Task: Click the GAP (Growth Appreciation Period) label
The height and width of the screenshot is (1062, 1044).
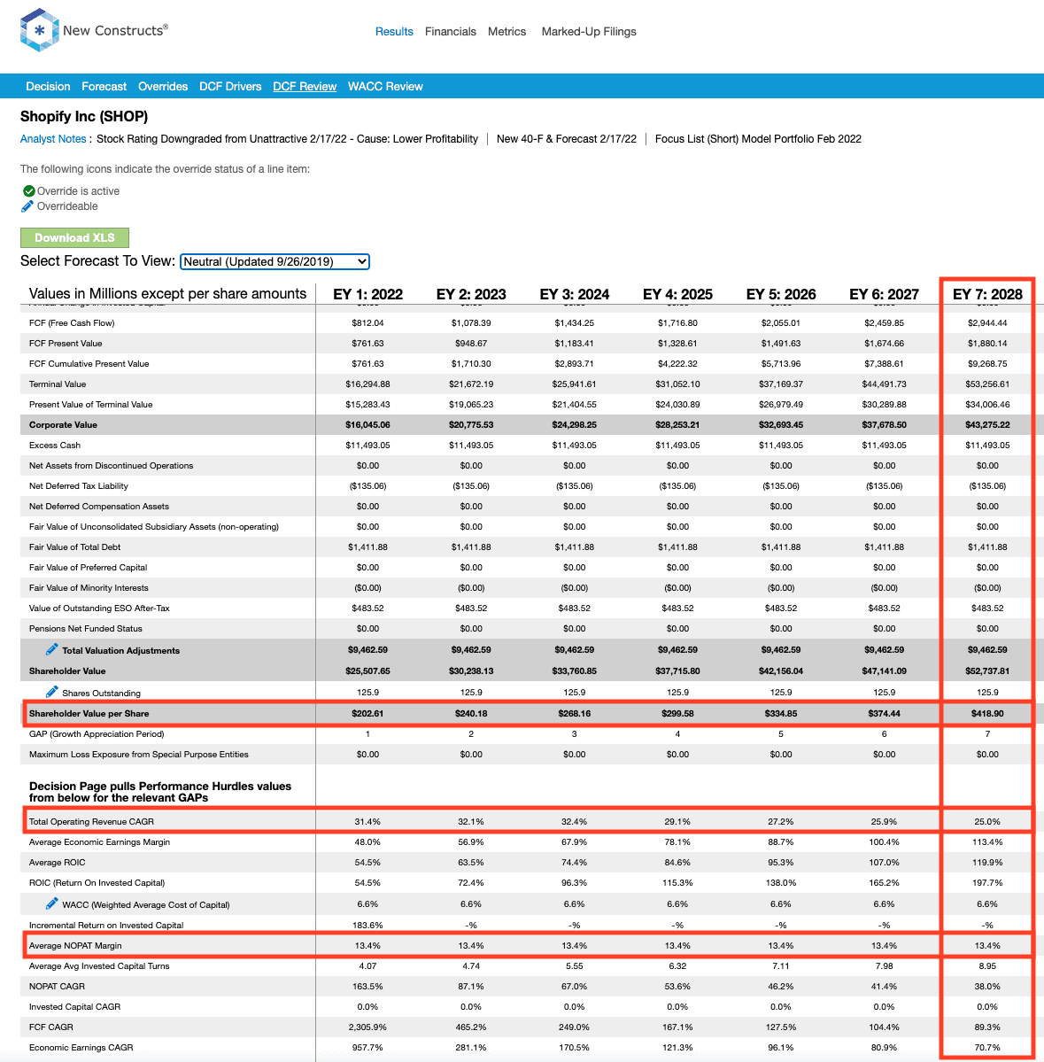Action: pyautogui.click(x=97, y=733)
